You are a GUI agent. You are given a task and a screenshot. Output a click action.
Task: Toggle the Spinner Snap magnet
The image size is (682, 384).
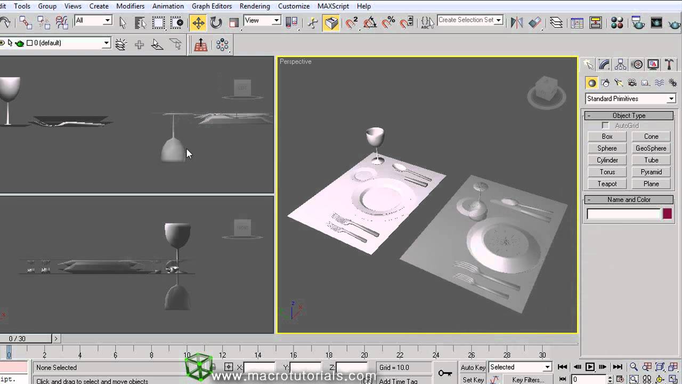click(407, 22)
